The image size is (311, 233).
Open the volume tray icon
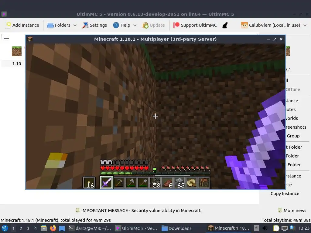click(x=265, y=228)
